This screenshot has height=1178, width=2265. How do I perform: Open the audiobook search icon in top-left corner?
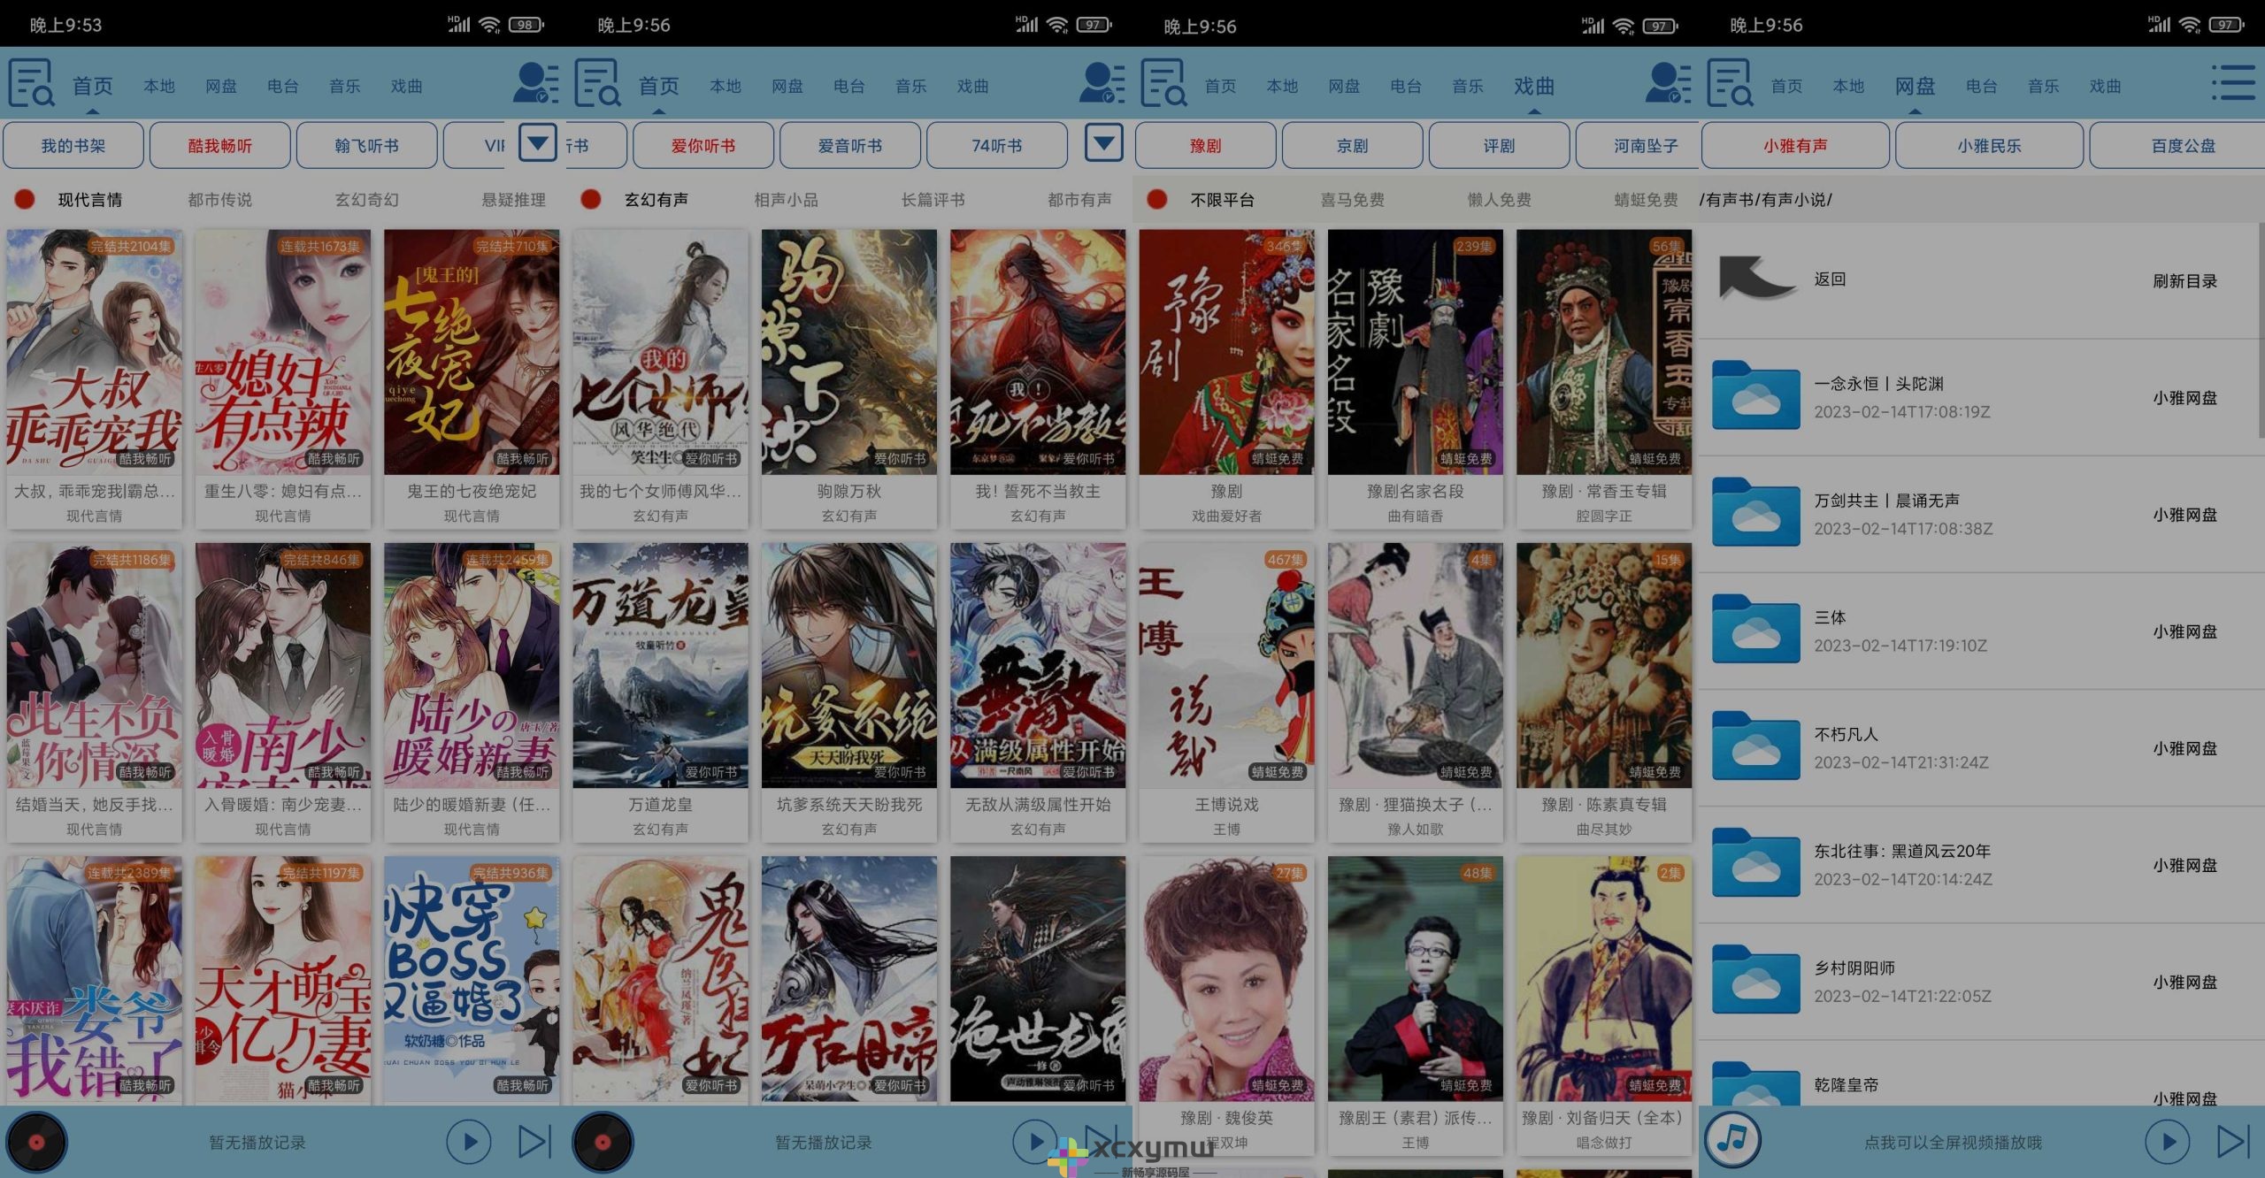coord(33,86)
